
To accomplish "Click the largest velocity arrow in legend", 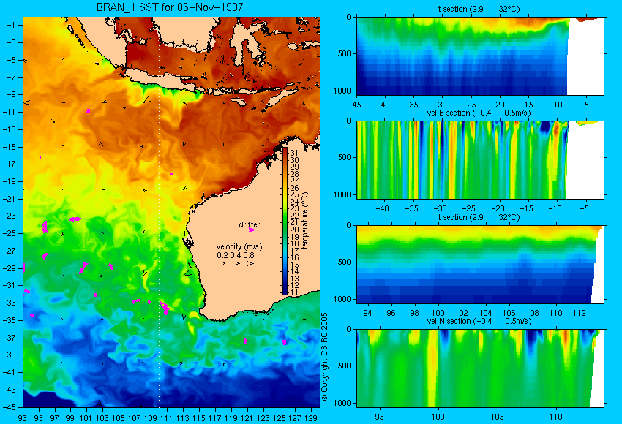I will coord(250,263).
